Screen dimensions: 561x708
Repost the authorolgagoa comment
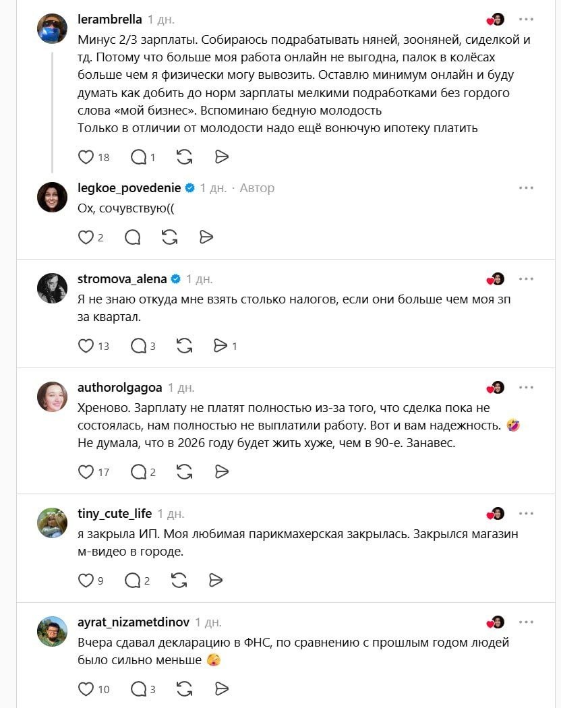pos(183,471)
